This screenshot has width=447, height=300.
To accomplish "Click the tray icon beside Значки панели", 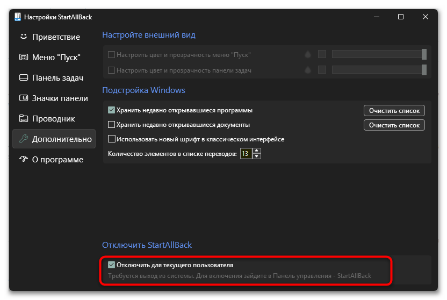I will coord(24,98).
